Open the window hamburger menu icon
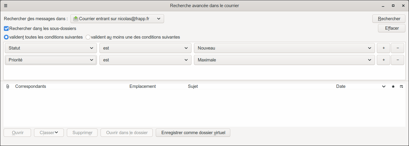409x146 pixels. pos(6,6)
